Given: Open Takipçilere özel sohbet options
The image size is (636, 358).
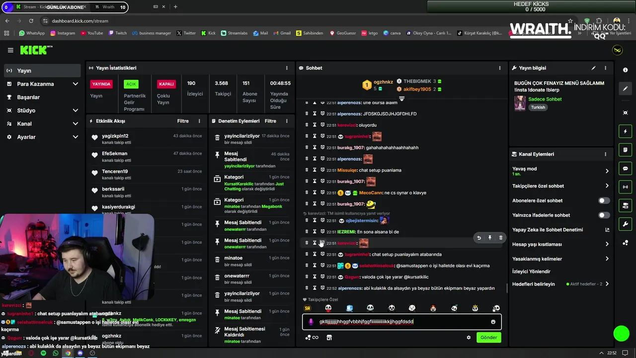Looking at the screenshot, I should (x=560, y=186).
